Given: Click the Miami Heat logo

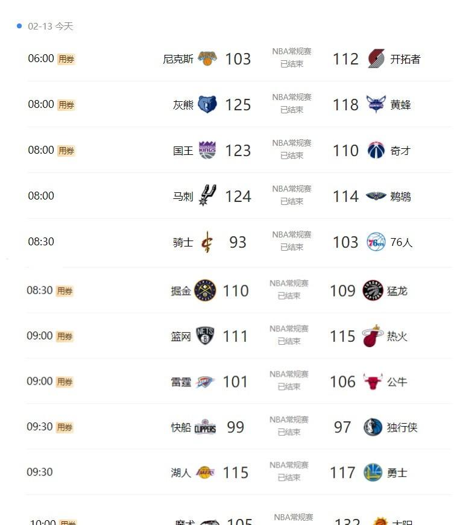Looking at the screenshot, I should tap(373, 336).
